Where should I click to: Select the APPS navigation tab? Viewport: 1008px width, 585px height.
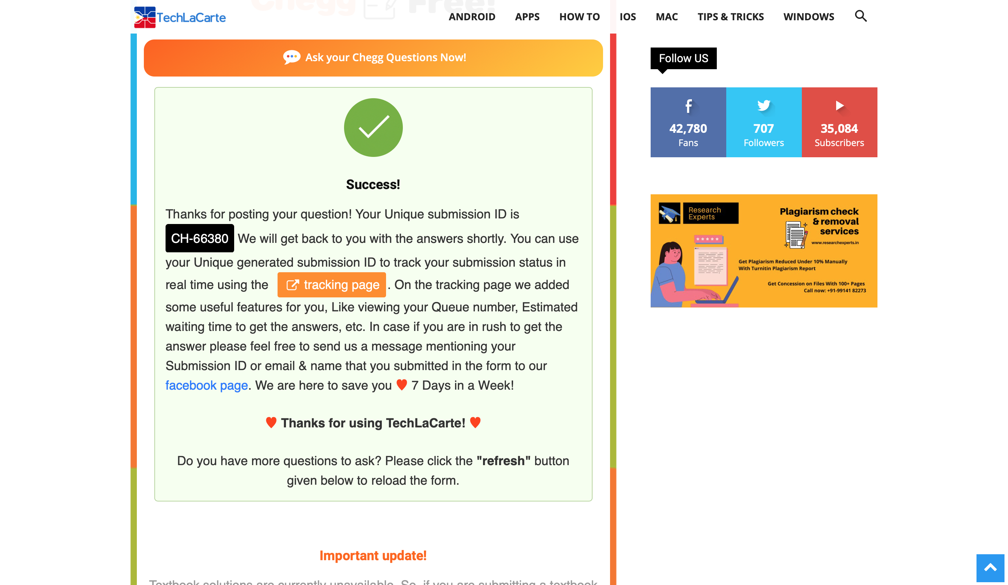click(528, 16)
